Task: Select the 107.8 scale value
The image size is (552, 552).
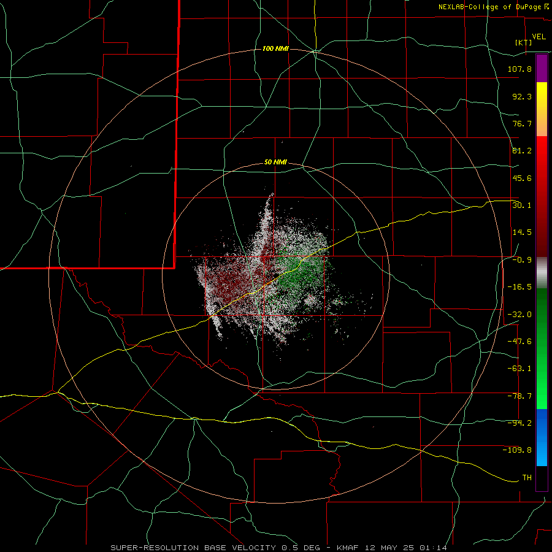Action: [x=519, y=69]
